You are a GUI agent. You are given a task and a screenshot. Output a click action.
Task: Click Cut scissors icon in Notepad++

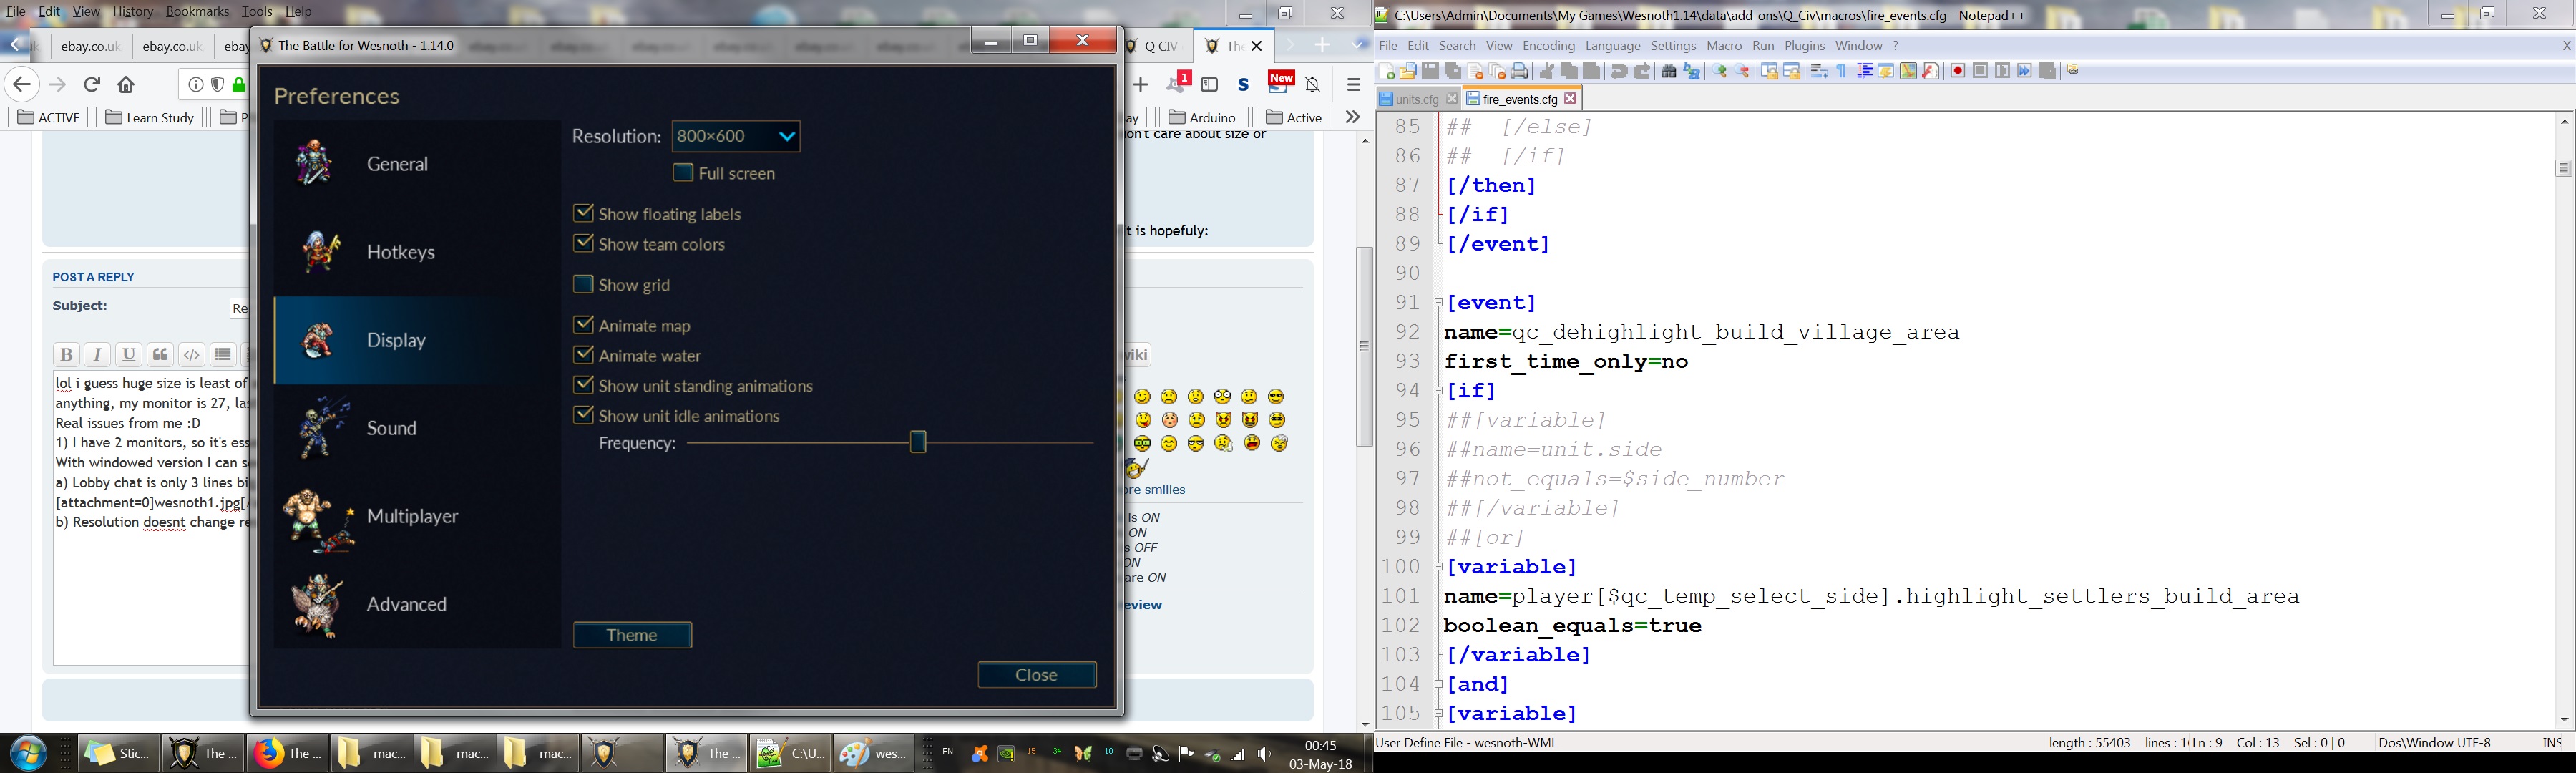click(x=1547, y=71)
